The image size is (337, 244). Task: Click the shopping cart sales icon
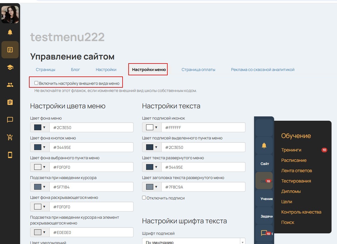10,137
